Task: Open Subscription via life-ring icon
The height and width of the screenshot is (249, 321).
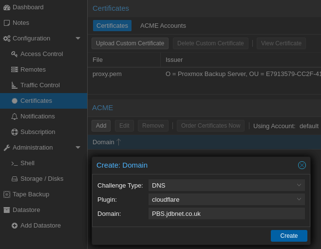Action: pyautogui.click(x=15, y=132)
